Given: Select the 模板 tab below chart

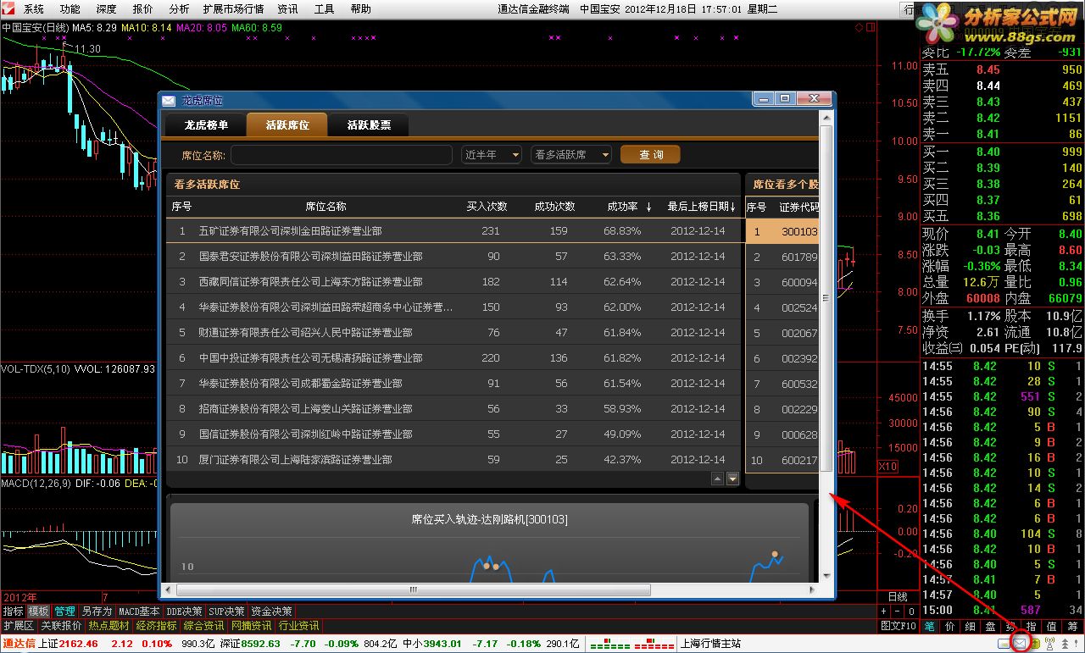Looking at the screenshot, I should pyautogui.click(x=38, y=611).
